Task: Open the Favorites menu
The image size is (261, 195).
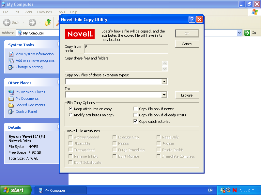Action: click(44, 12)
